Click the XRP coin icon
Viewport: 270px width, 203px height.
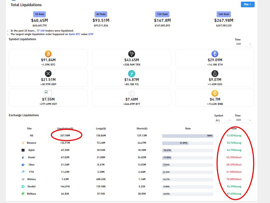pyautogui.click(x=48, y=74)
